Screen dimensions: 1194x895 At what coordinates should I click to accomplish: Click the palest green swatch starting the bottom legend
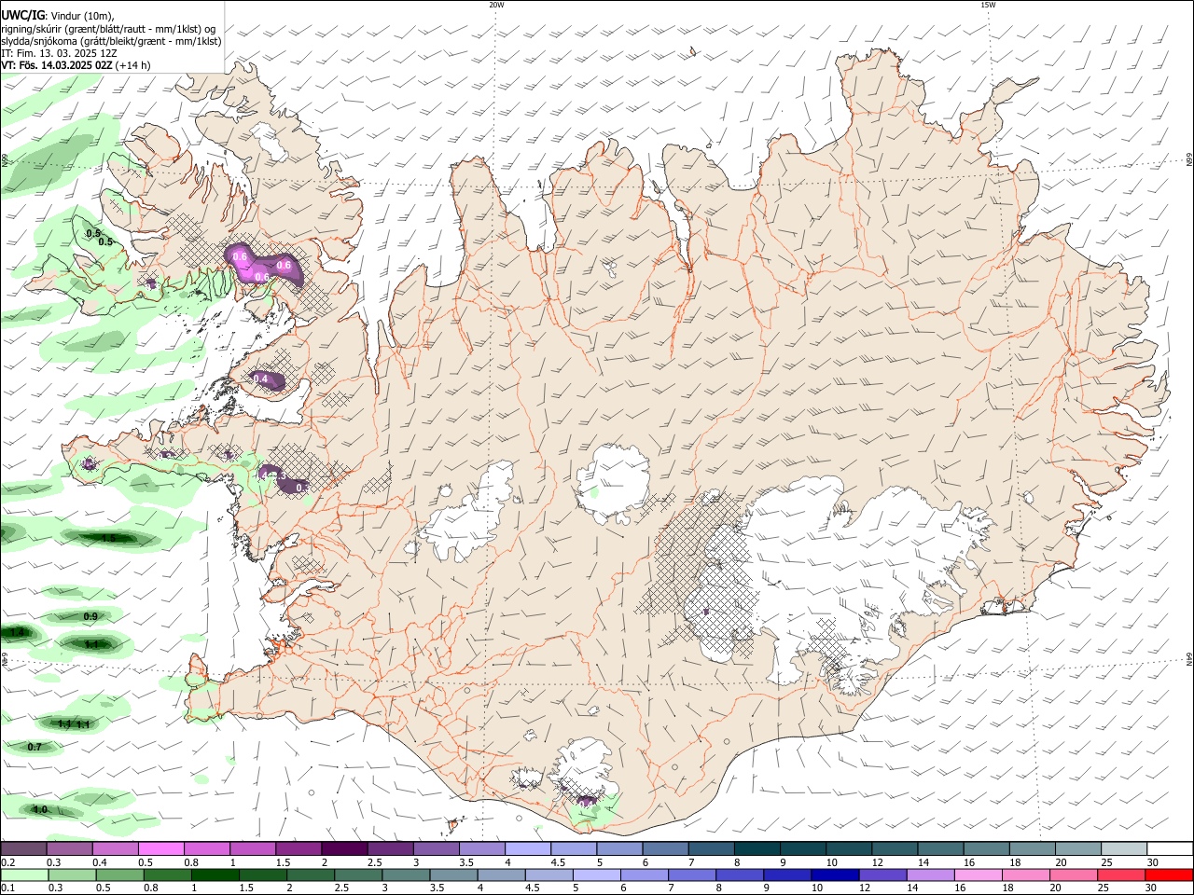point(24,874)
